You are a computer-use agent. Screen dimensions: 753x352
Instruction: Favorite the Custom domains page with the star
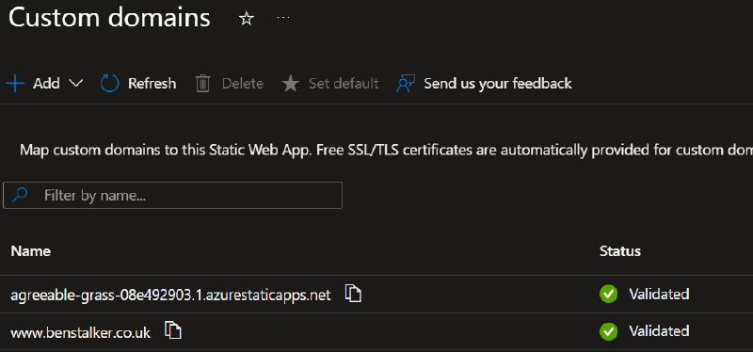tap(247, 19)
